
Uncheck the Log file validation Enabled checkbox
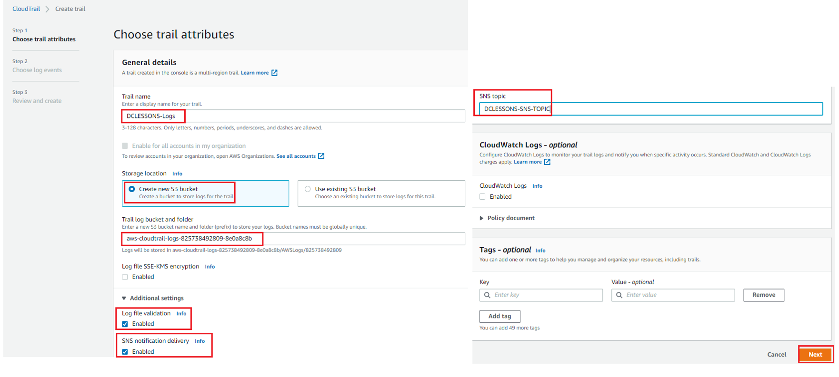pyautogui.click(x=125, y=324)
